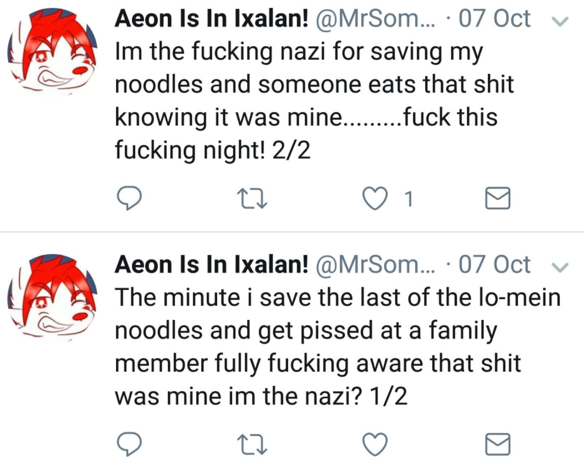Like the 1/2 lo-mein tweet
Screen dimensions: 584x460
(375, 444)
